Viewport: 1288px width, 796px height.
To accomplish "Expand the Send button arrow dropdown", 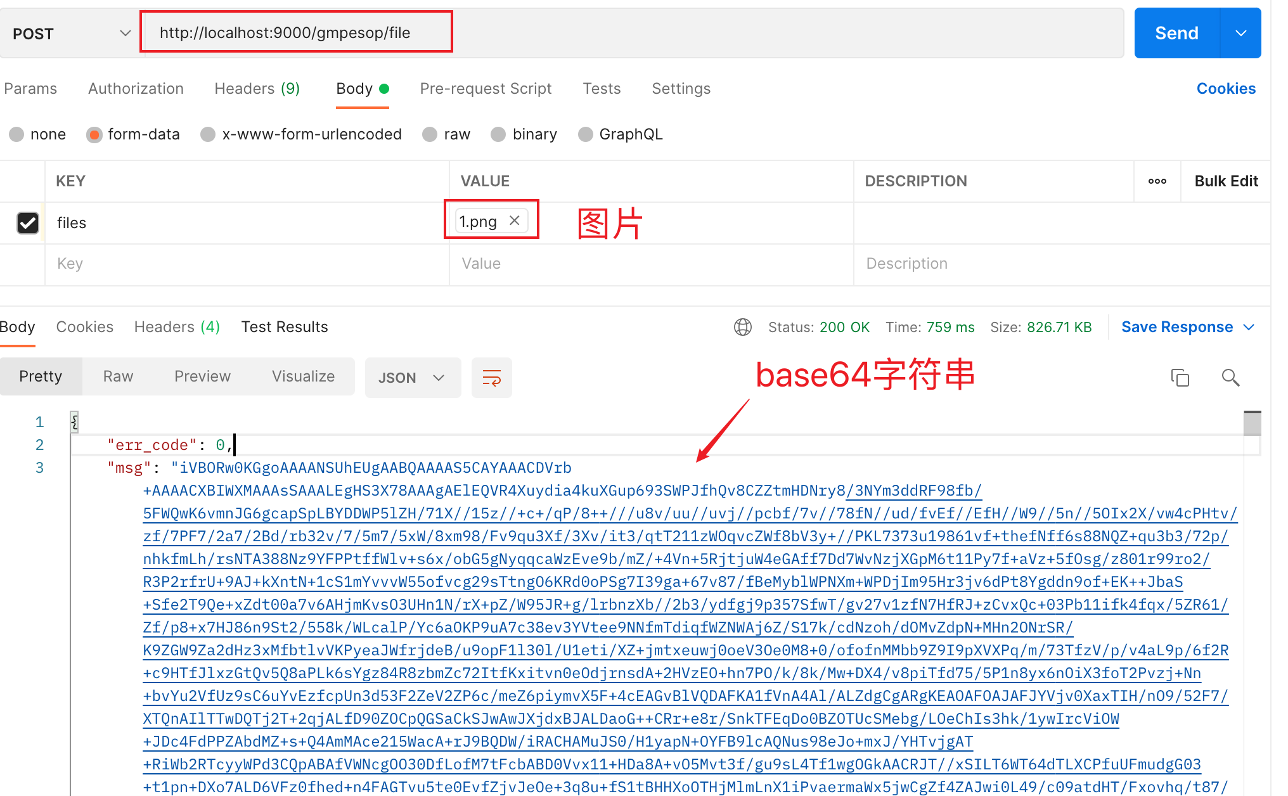I will click(x=1240, y=33).
